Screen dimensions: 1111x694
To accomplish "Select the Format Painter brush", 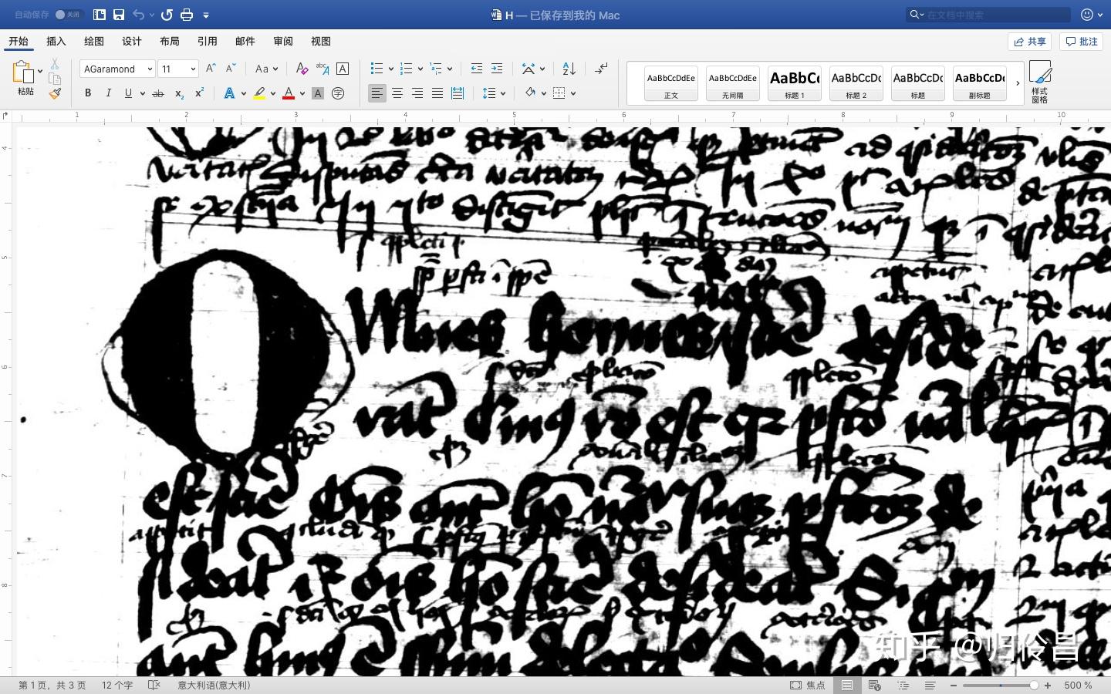I will 55,93.
